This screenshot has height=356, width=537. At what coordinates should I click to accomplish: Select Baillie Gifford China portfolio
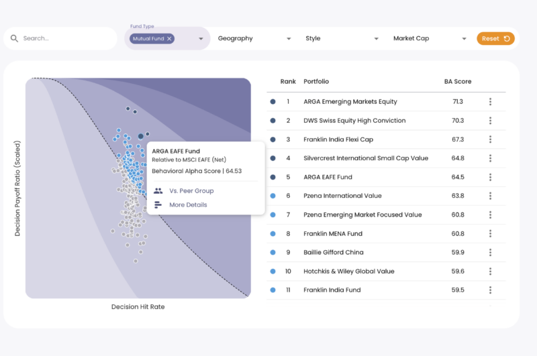coord(334,252)
